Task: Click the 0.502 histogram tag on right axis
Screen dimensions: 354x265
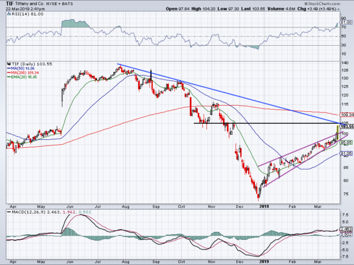Action: [346, 235]
